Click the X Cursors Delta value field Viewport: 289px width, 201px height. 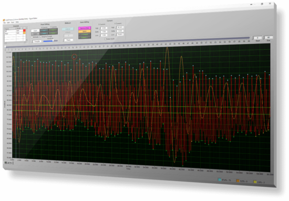click(104, 31)
